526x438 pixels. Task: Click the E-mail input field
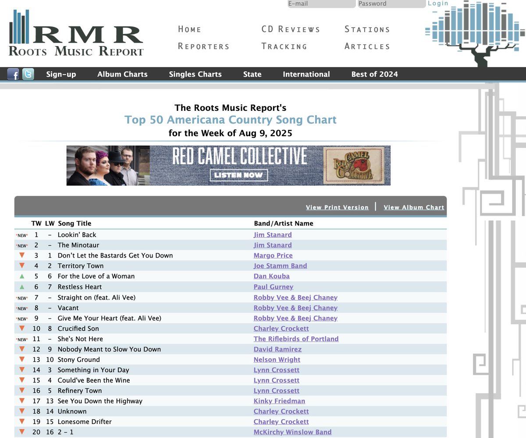pos(321,4)
